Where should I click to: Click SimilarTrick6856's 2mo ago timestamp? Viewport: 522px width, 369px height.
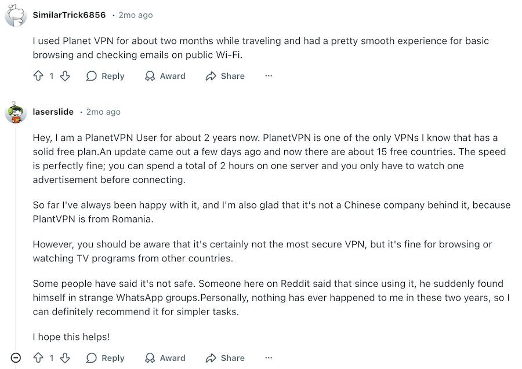[136, 15]
